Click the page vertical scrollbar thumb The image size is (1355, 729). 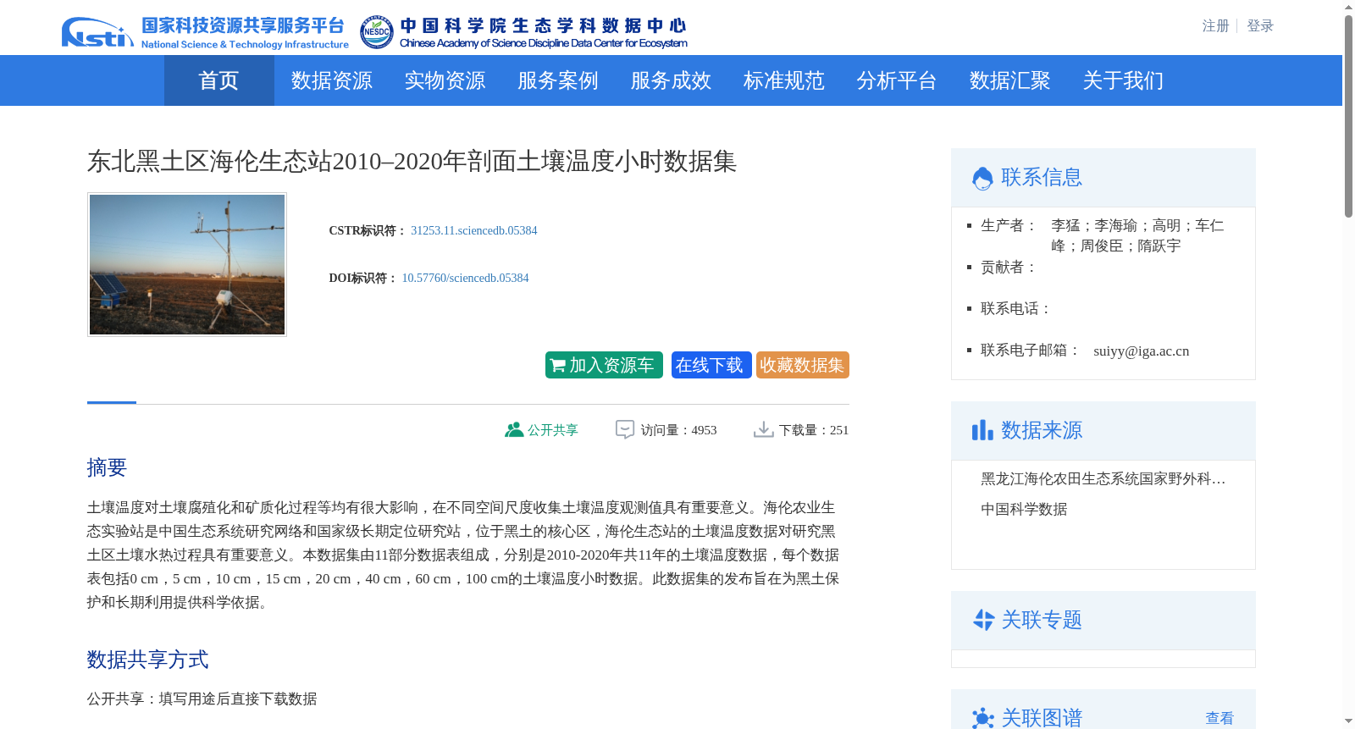tap(1348, 116)
